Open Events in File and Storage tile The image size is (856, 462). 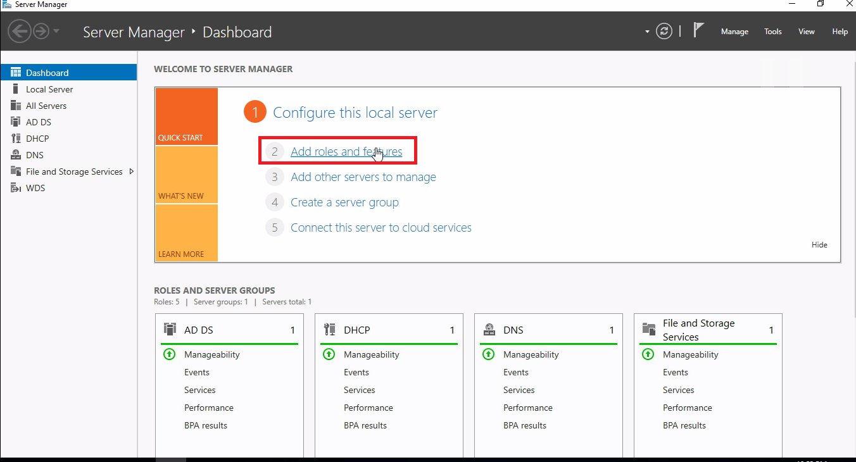click(x=676, y=372)
